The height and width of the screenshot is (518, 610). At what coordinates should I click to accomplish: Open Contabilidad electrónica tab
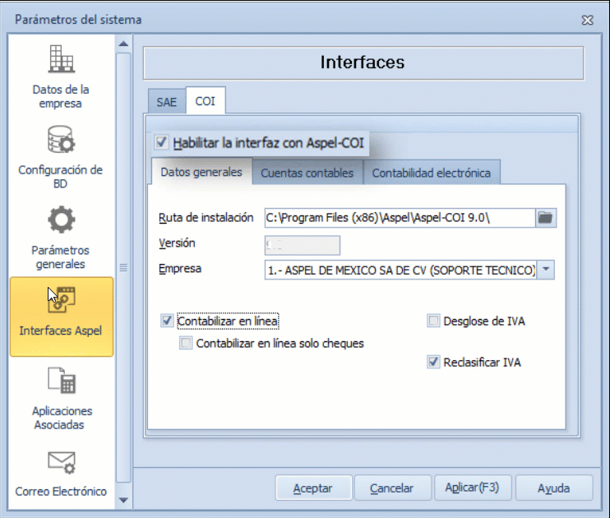(x=431, y=173)
